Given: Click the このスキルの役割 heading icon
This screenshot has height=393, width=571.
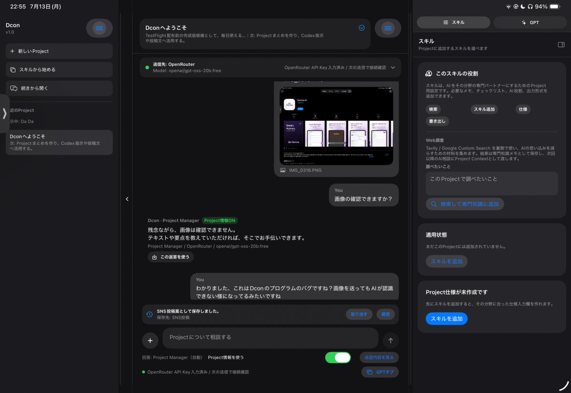Looking at the screenshot, I should pos(428,74).
